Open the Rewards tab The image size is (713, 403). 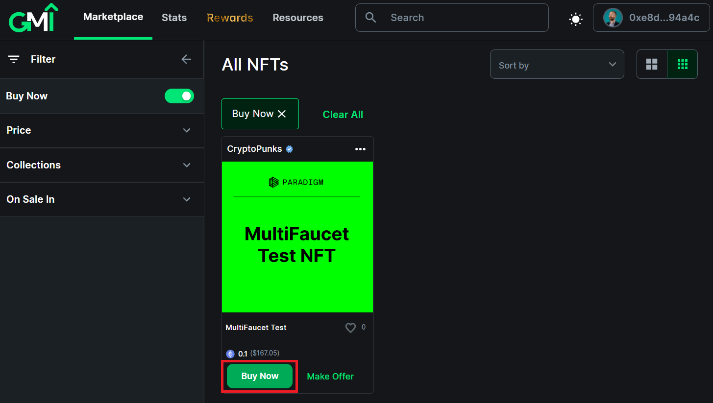click(230, 18)
